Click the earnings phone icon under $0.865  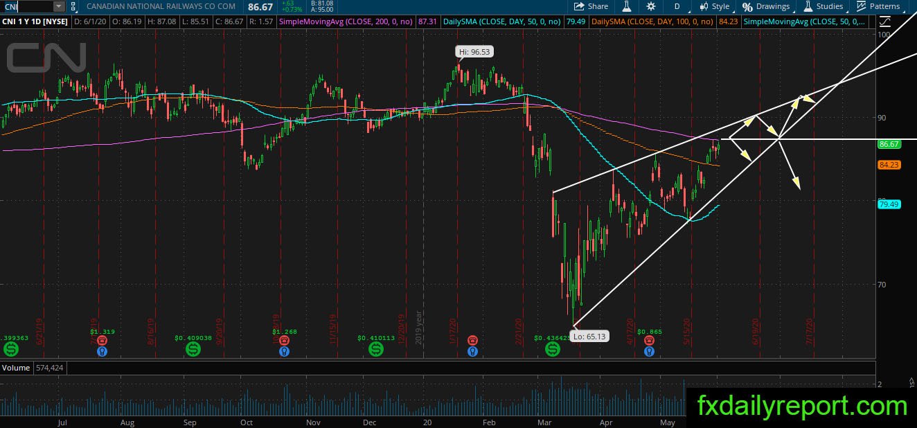[649, 340]
